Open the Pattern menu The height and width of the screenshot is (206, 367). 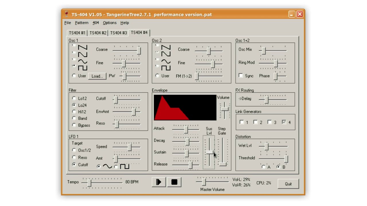82,23
